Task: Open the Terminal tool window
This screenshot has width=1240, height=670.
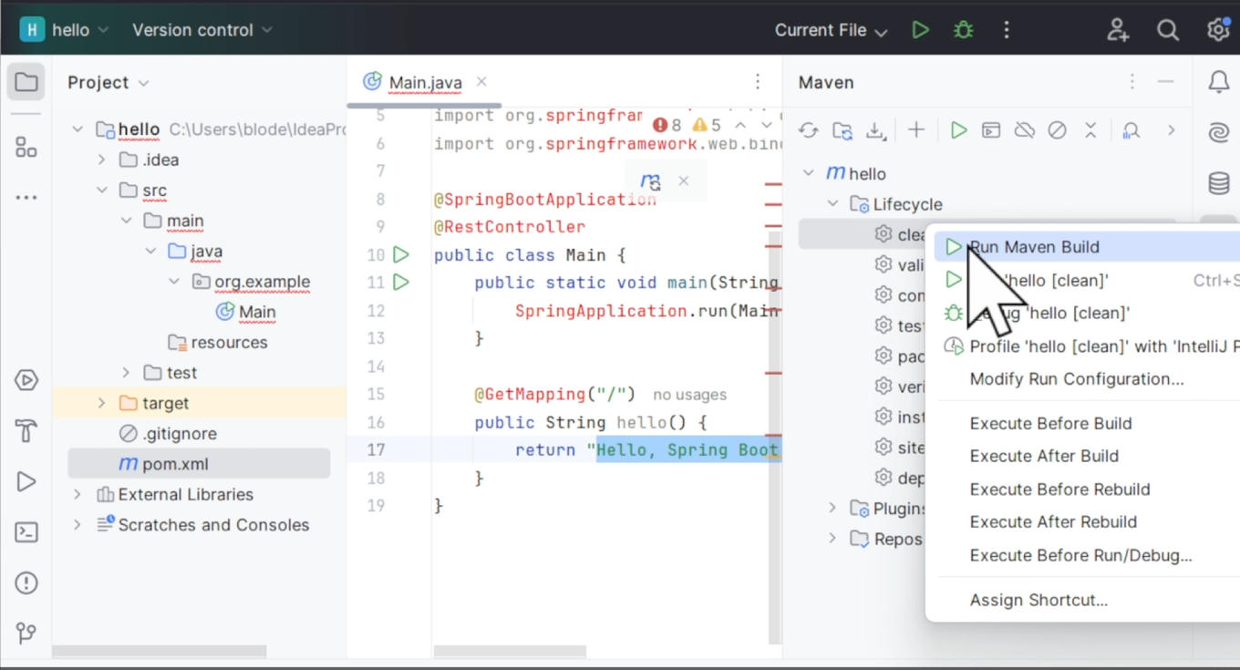Action: point(26,532)
